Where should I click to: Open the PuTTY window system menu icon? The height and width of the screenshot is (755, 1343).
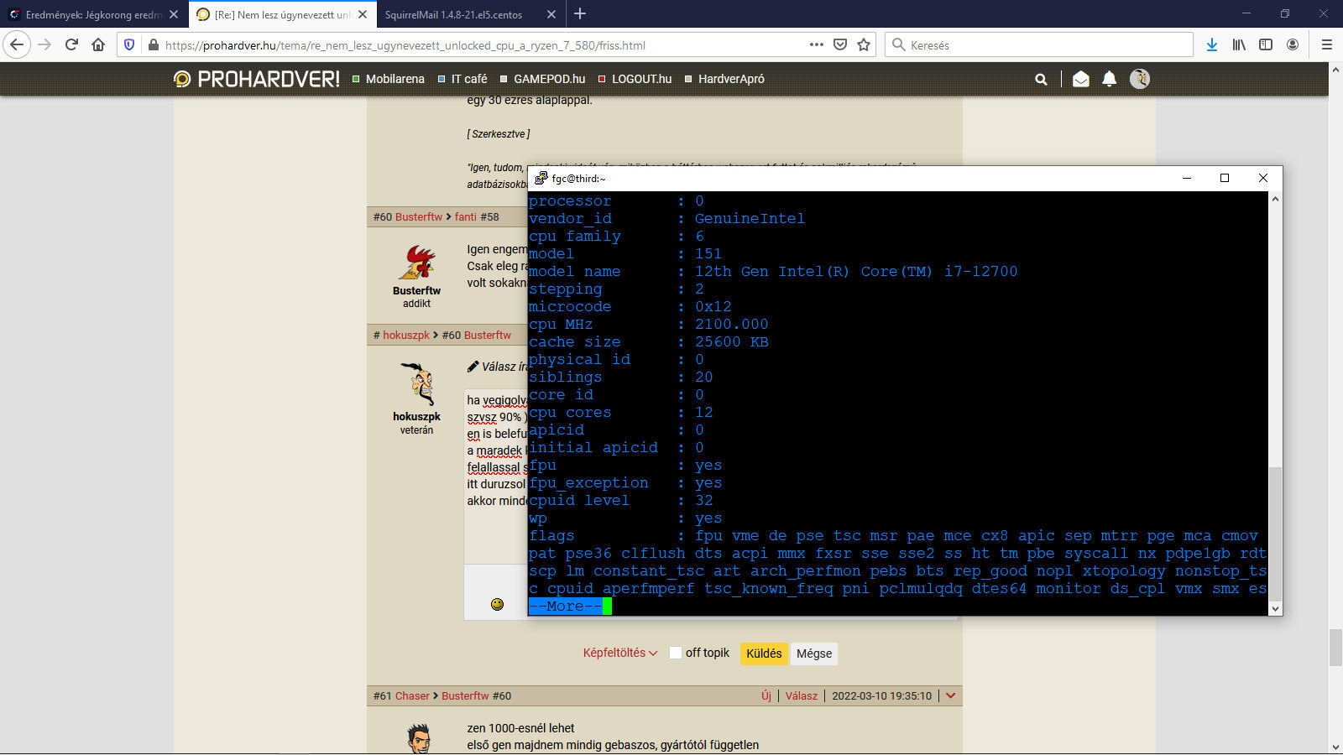click(x=541, y=178)
